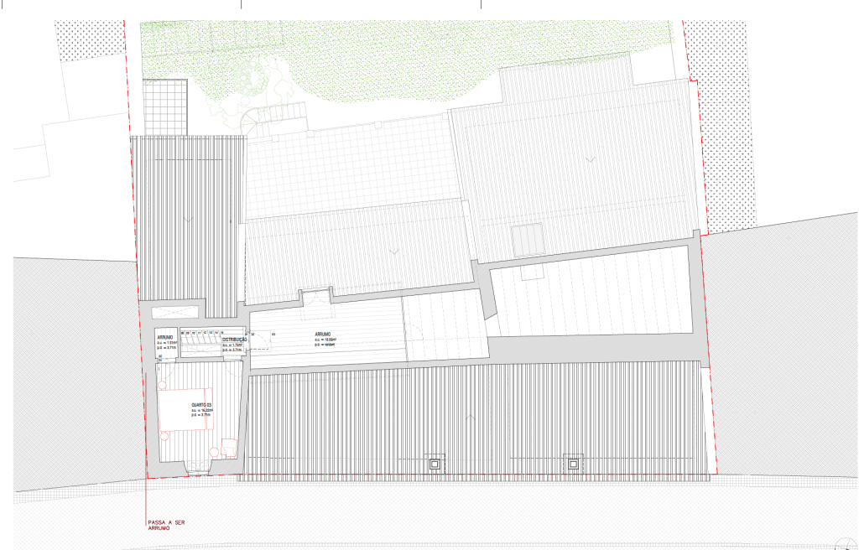This screenshot has height=550, width=859.
Task: Select the left chimney square on the front roof
Action: [435, 463]
